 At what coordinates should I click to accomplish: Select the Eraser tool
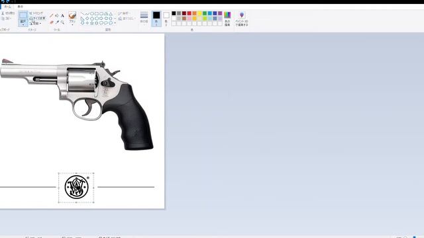52,22
